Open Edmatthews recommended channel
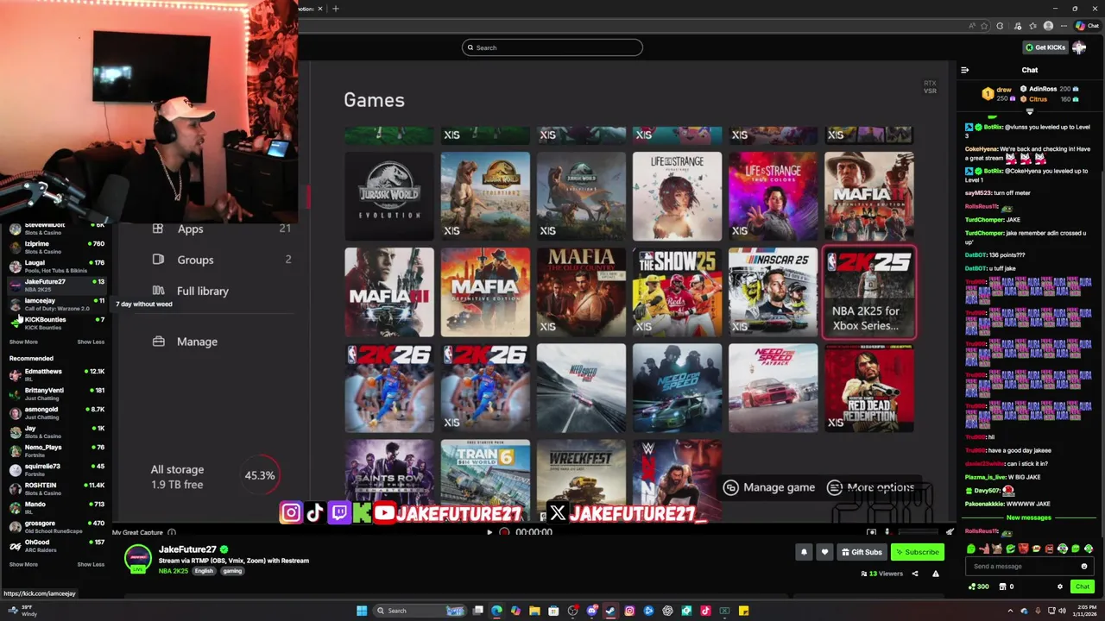Screen dimensions: 1105x621 click(56, 374)
